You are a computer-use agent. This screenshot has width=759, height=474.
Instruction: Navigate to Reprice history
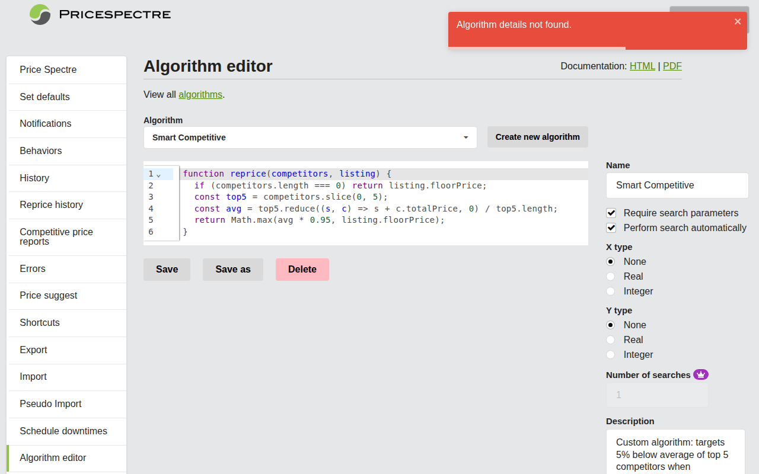point(52,204)
